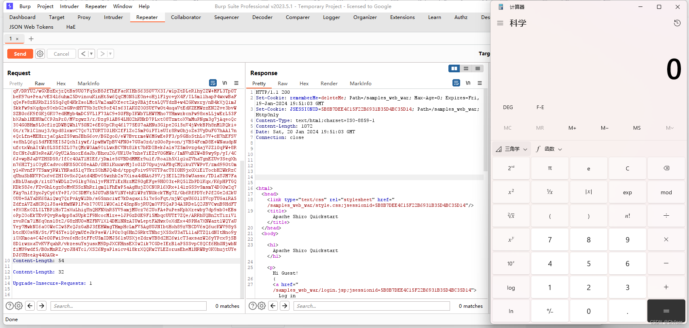Toggle 2nd function key in Calculator

pos(511,168)
